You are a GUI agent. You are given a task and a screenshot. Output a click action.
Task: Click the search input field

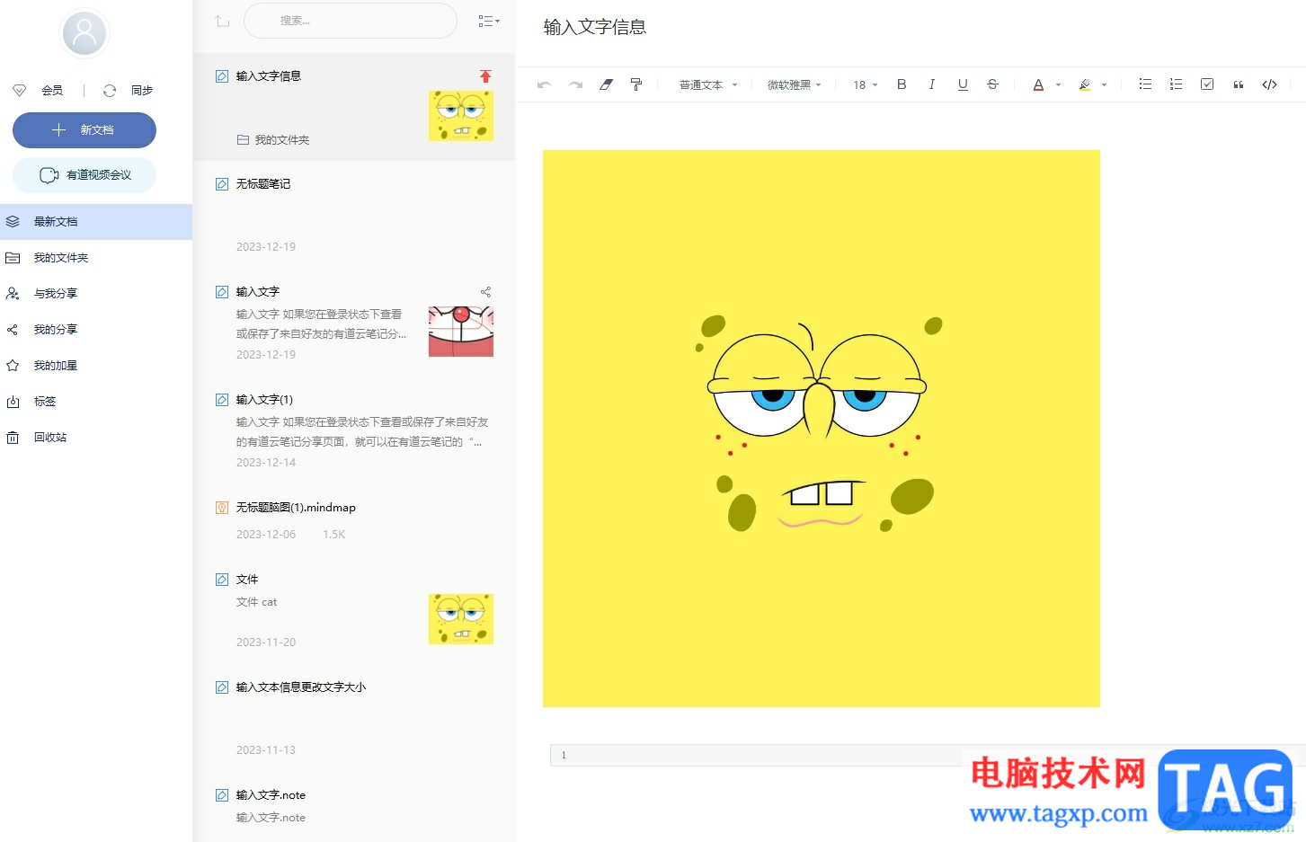pyautogui.click(x=351, y=21)
